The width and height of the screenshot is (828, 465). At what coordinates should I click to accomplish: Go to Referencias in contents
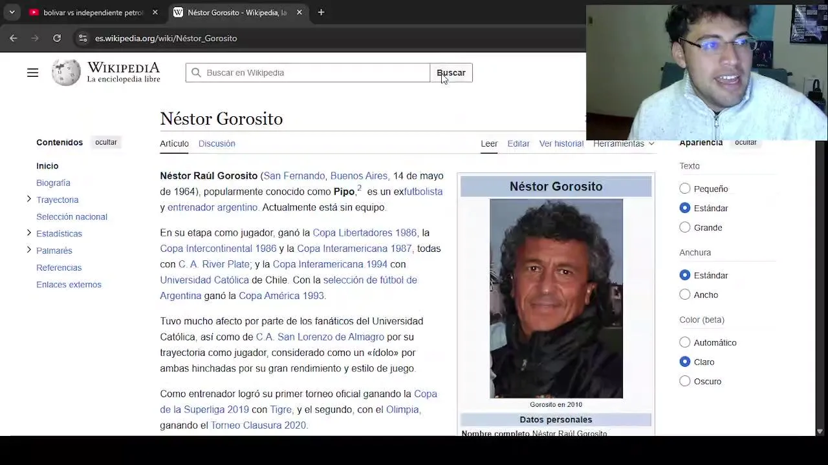coord(59,267)
